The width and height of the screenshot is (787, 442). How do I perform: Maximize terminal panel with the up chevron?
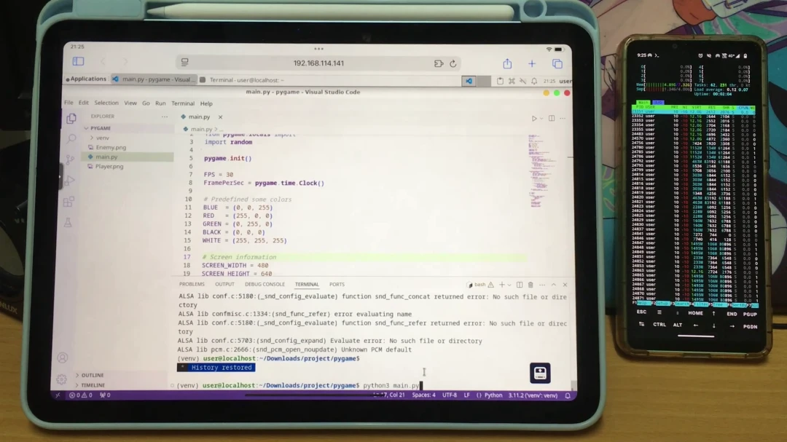(554, 285)
